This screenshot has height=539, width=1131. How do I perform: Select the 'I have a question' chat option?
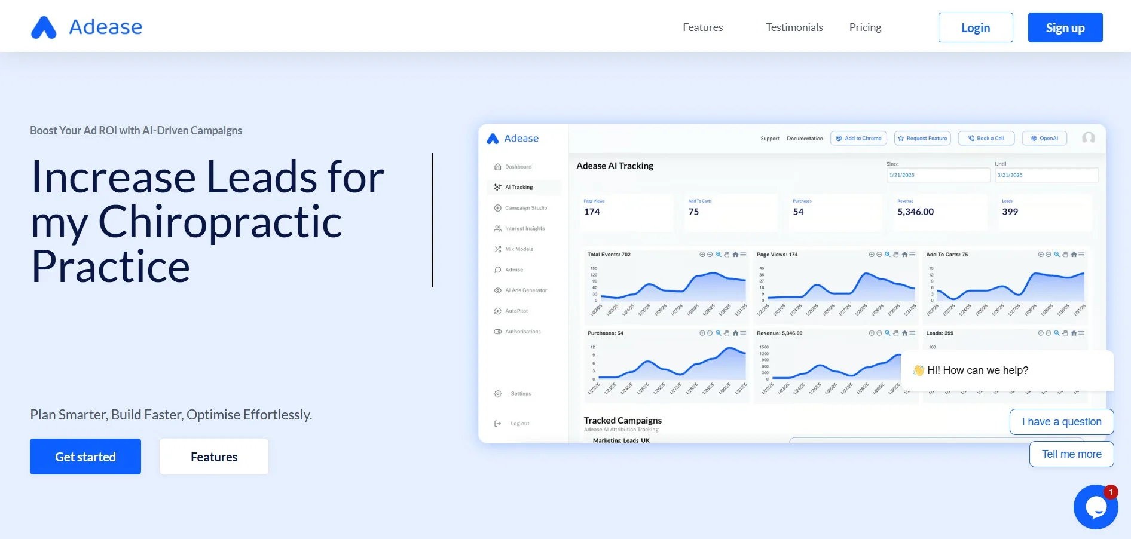(1061, 422)
